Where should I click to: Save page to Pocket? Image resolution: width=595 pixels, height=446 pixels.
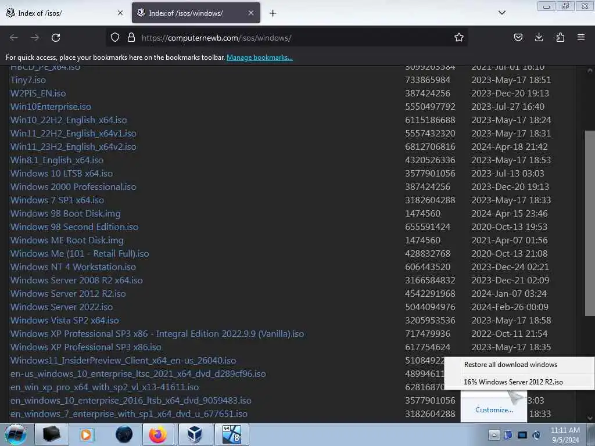(518, 37)
